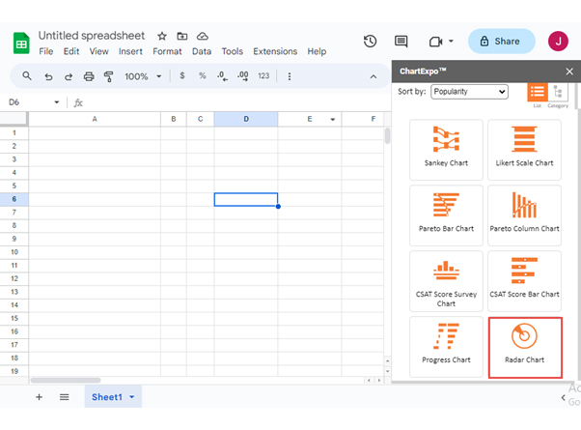Open the Tools menu
This screenshot has height=430, width=581.
(233, 51)
